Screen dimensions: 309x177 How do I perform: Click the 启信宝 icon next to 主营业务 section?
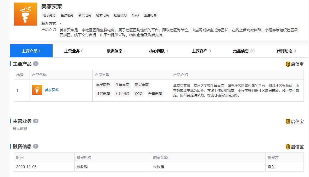tap(294, 121)
